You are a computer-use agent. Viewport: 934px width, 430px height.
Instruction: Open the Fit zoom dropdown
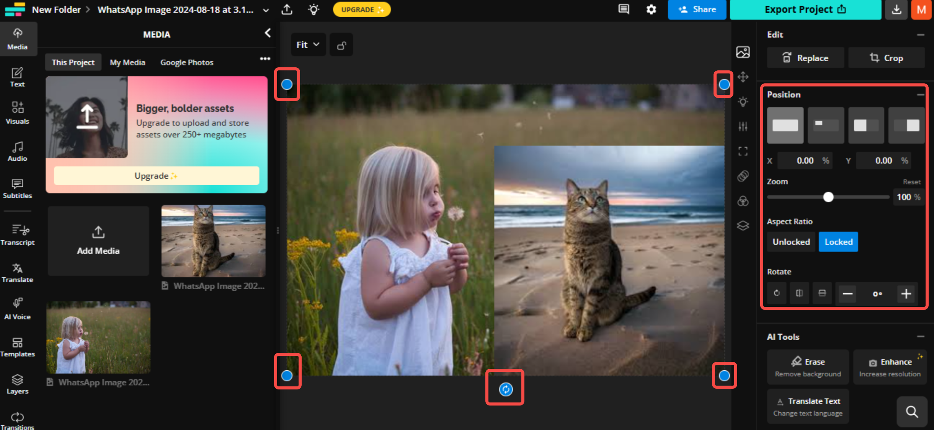click(308, 45)
